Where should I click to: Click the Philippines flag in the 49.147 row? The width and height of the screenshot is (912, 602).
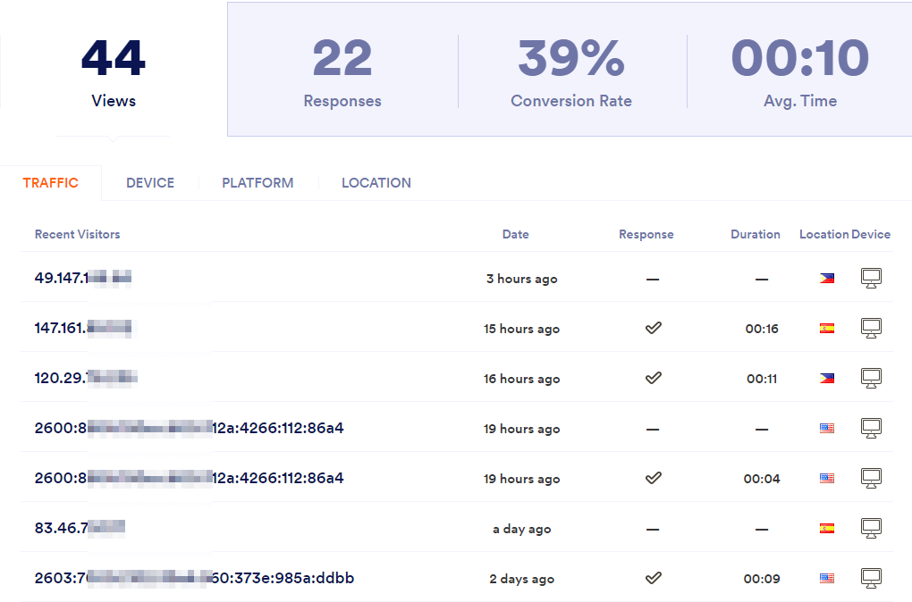click(x=826, y=278)
